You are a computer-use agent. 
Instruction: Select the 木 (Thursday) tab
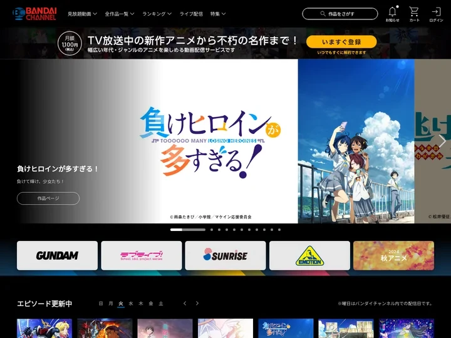tap(141, 304)
